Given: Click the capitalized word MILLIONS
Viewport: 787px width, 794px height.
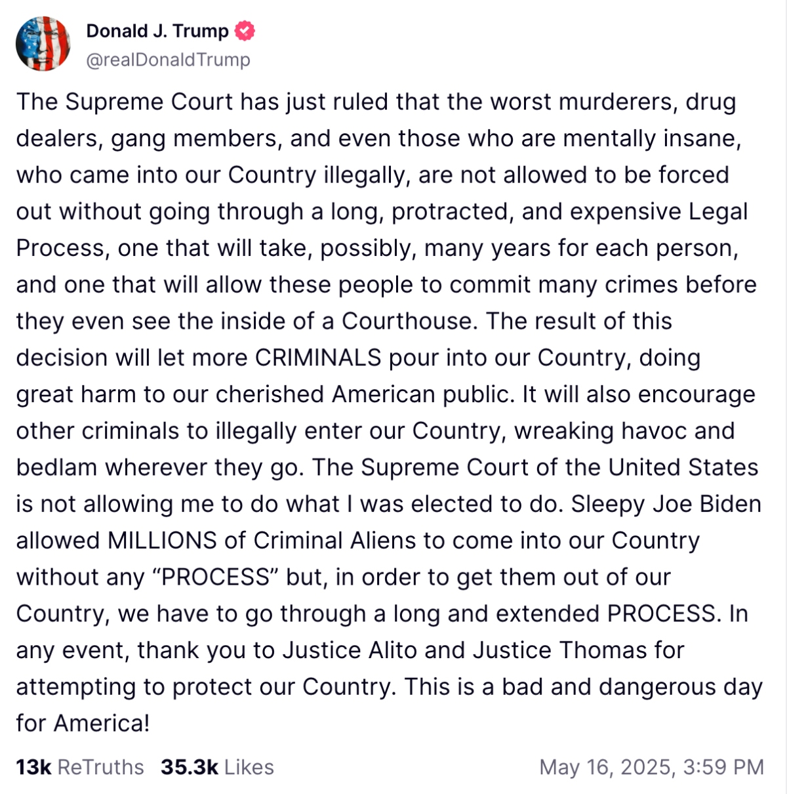Looking at the screenshot, I should point(162,540).
